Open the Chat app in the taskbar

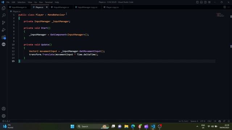tap(120, 126)
